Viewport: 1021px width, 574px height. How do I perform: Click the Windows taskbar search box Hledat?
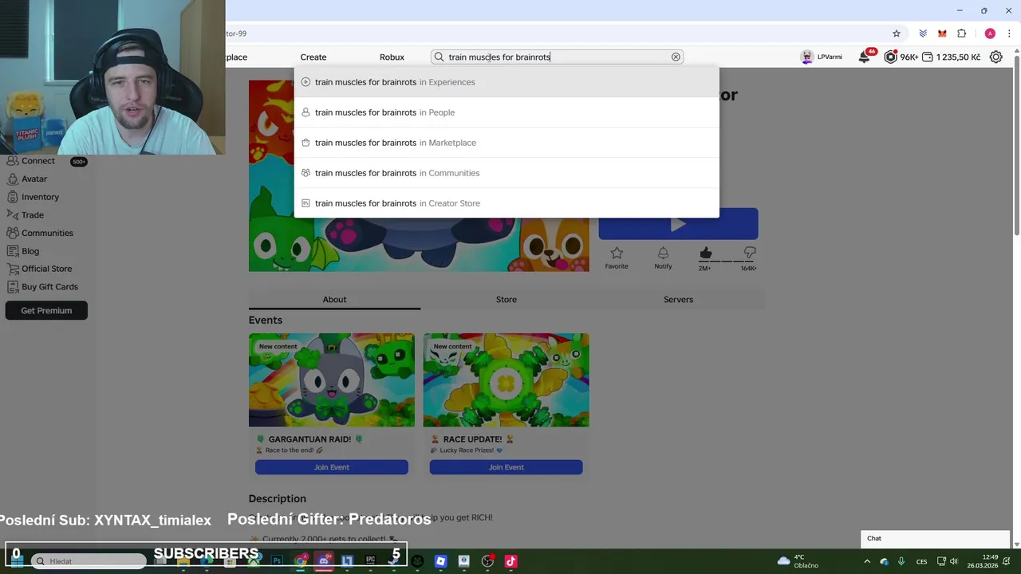point(90,561)
